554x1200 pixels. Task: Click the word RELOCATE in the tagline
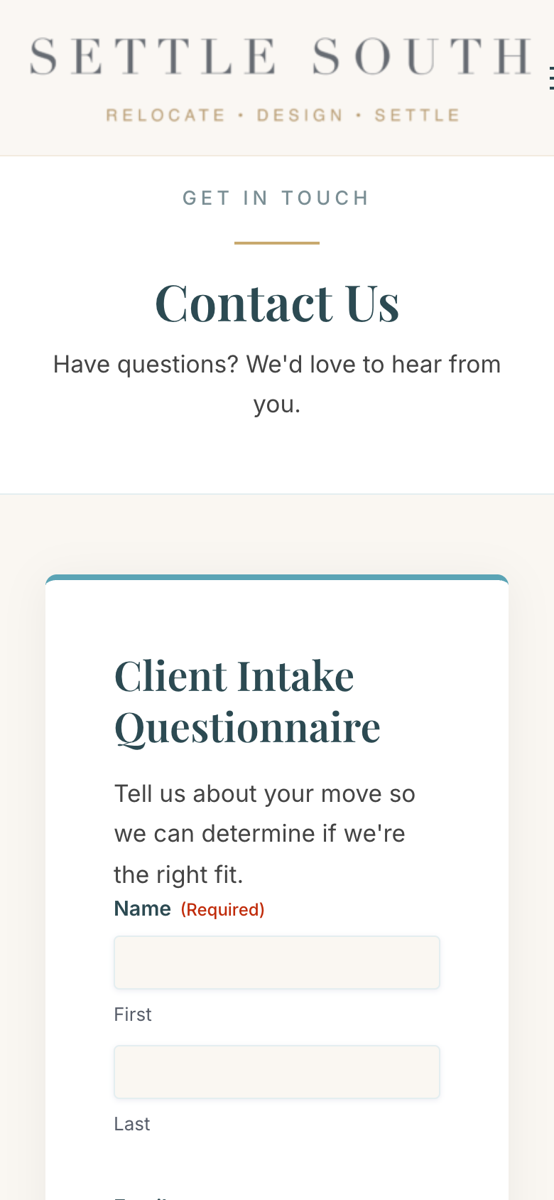[165, 115]
